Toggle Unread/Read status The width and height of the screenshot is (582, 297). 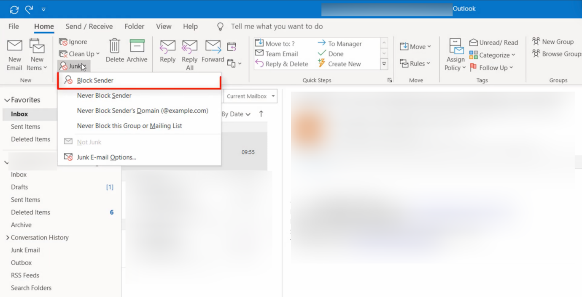(x=493, y=42)
